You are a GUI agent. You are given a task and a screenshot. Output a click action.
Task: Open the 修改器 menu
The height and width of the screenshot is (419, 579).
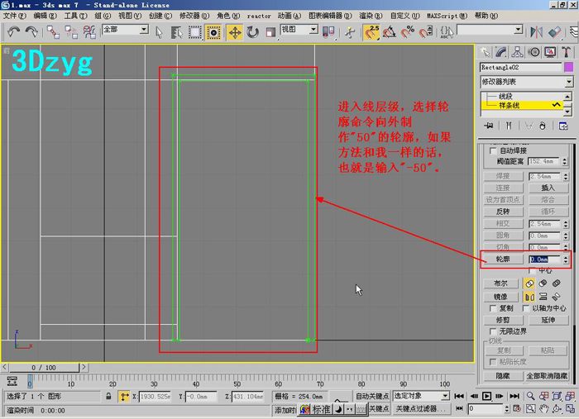[194, 16]
